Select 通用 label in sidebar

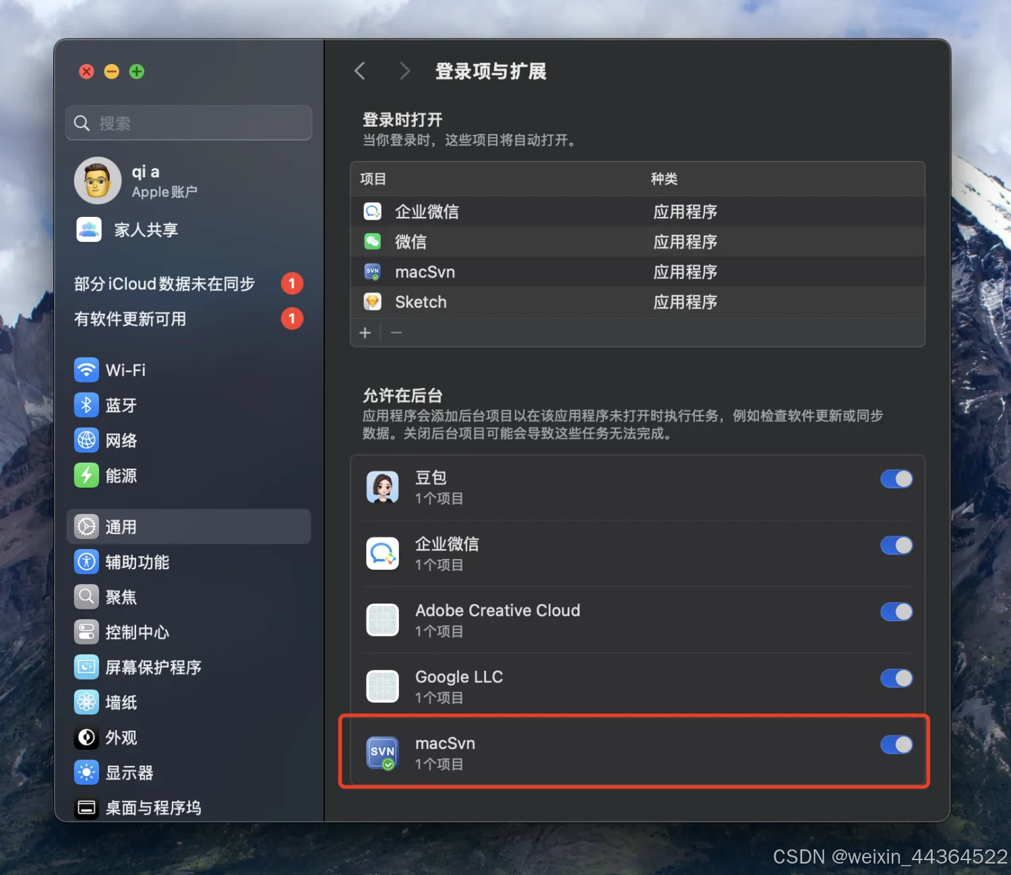coord(121,527)
